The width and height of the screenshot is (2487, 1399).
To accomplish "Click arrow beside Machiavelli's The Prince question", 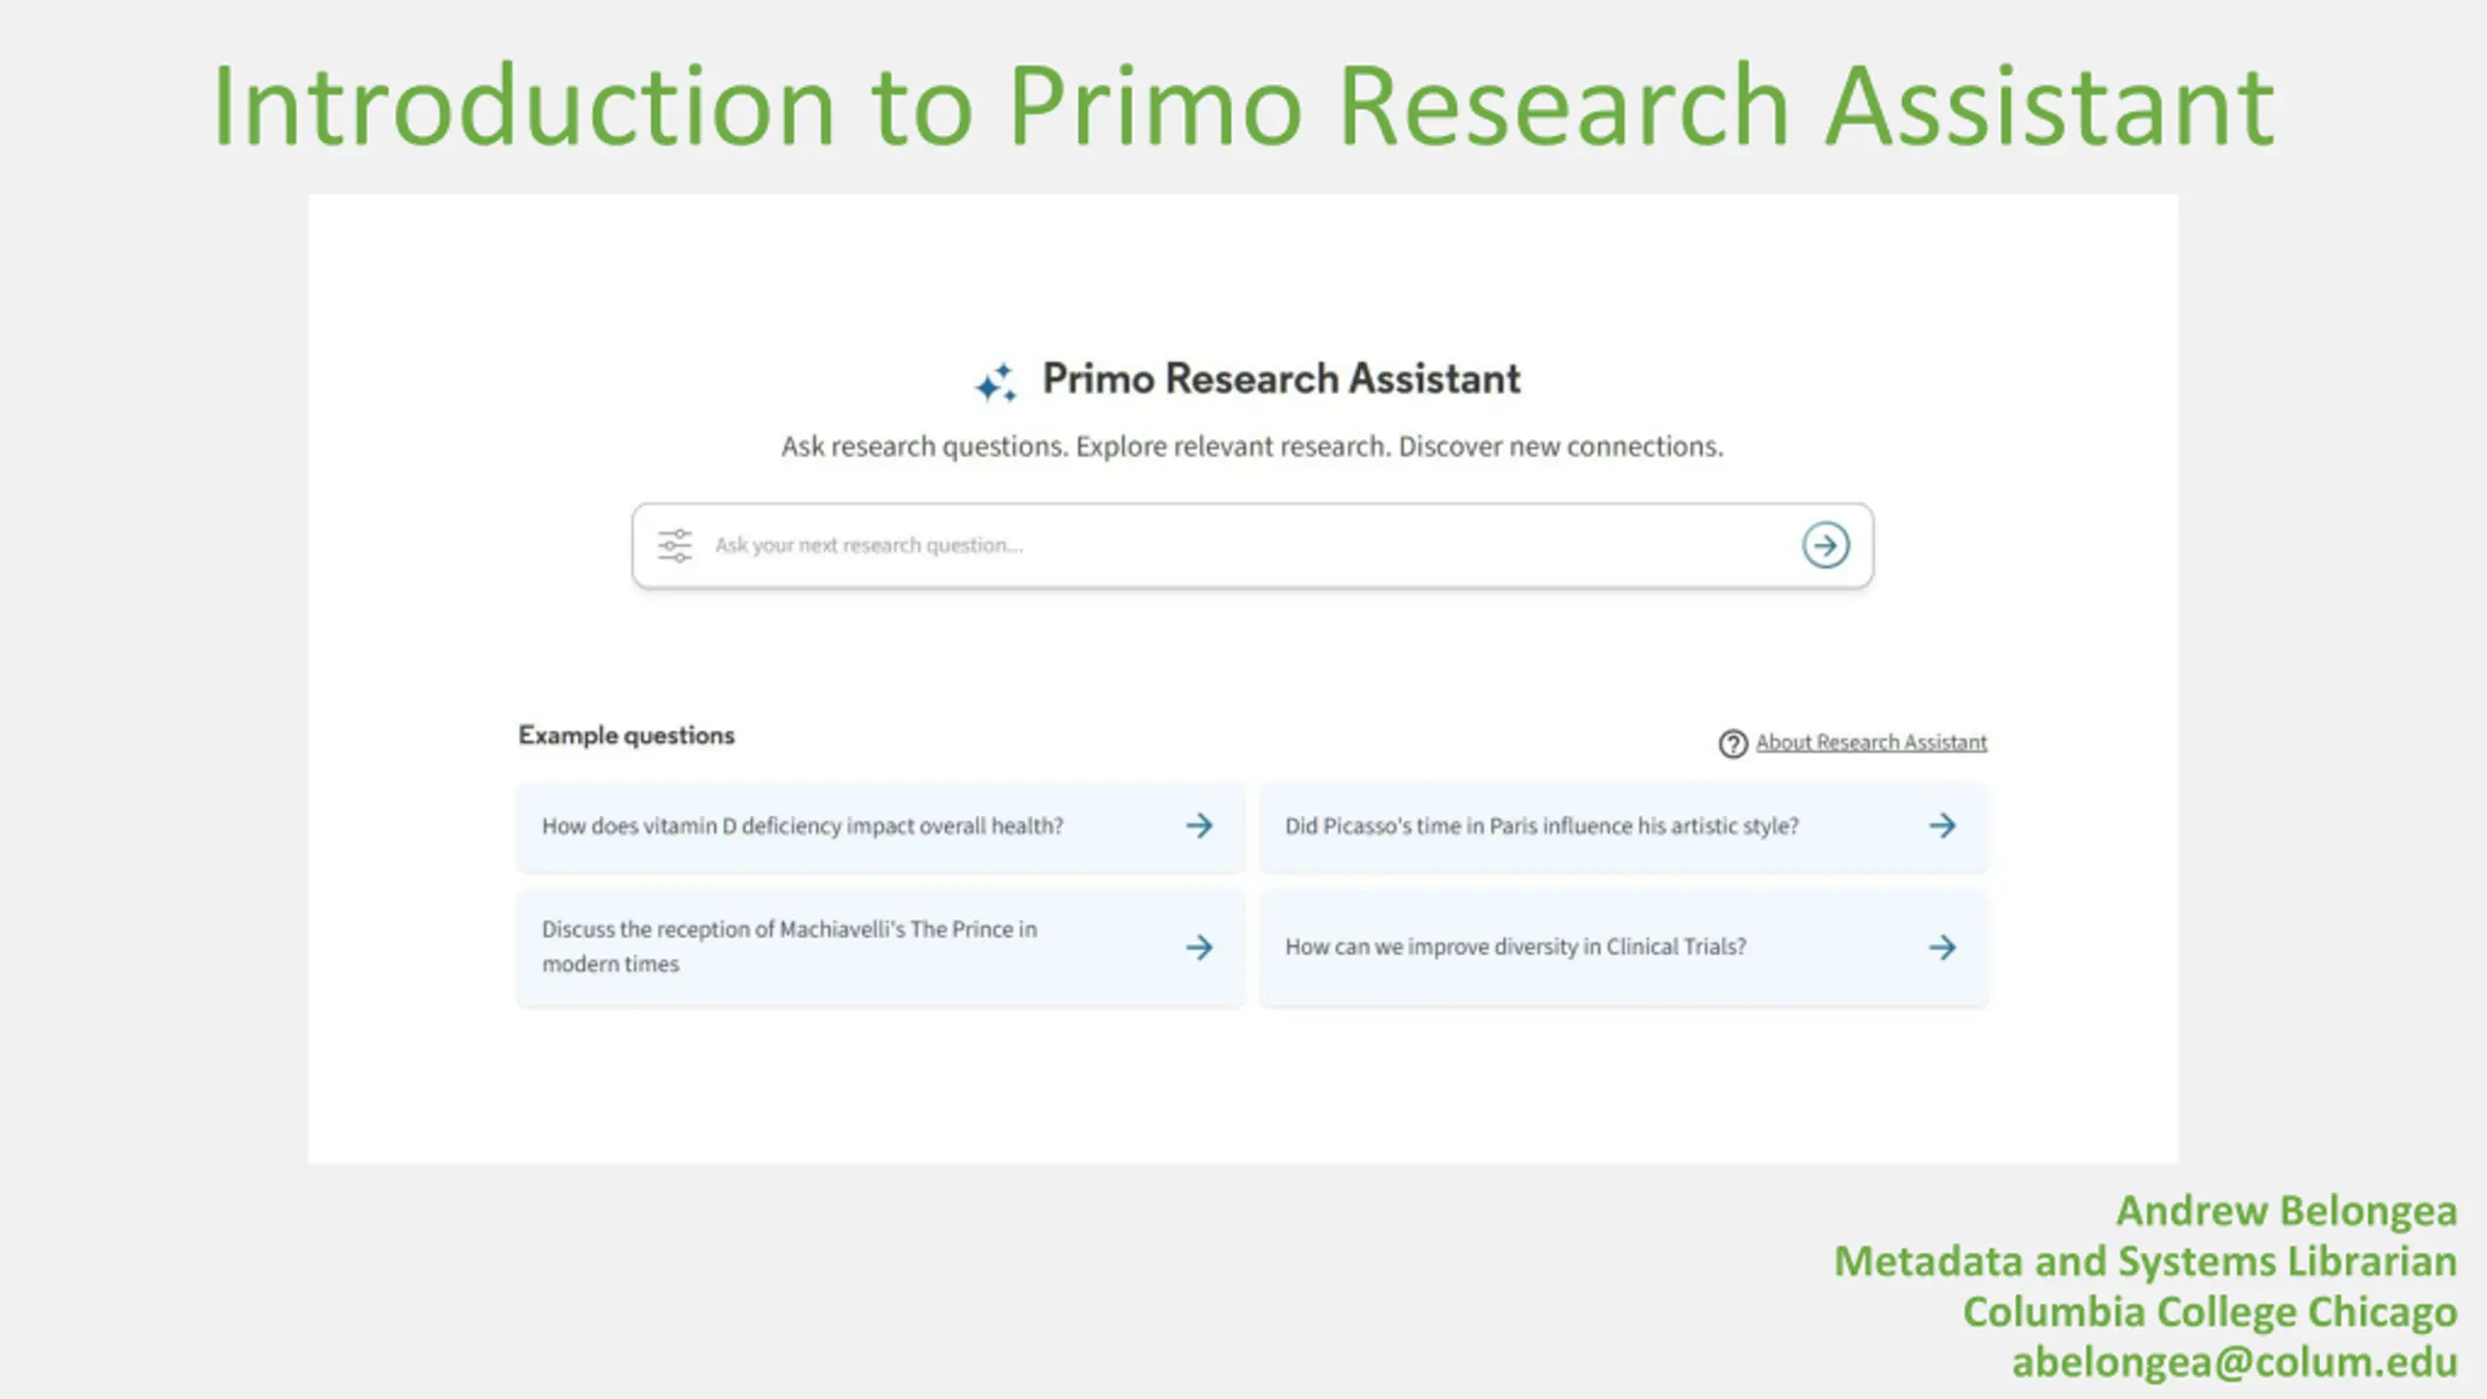I will click(1200, 947).
